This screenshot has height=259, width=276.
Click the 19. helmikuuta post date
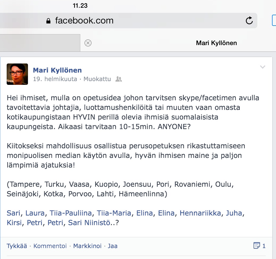pyautogui.click(x=55, y=79)
